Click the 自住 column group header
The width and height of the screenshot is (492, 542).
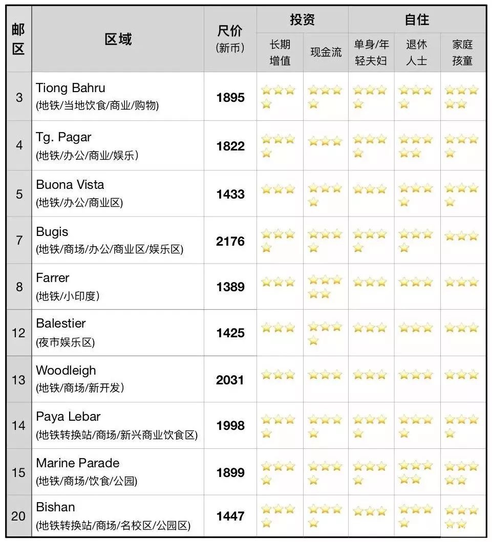(417, 20)
